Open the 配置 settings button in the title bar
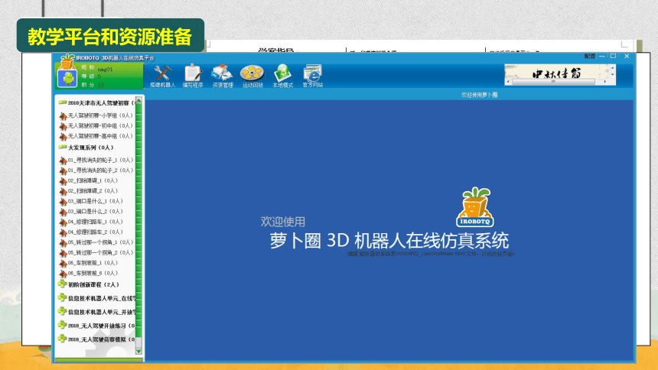The width and height of the screenshot is (658, 370). tap(590, 57)
